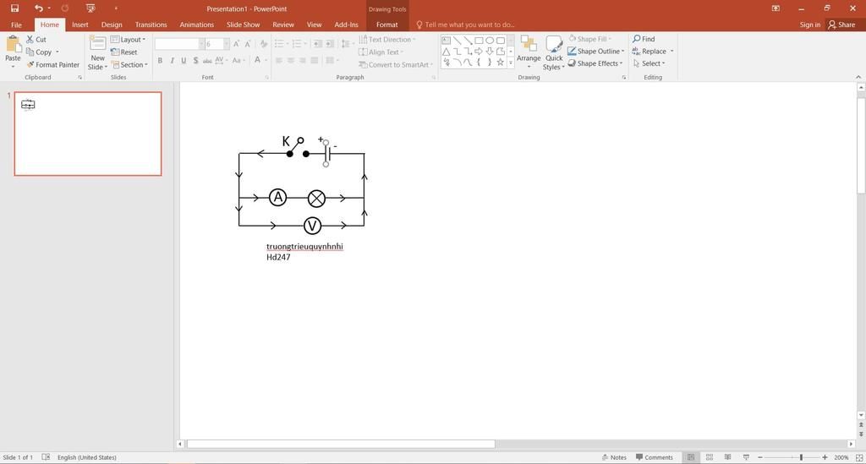Open the Section dropdown
Viewport: 866px width, 464px height.
pyautogui.click(x=129, y=64)
